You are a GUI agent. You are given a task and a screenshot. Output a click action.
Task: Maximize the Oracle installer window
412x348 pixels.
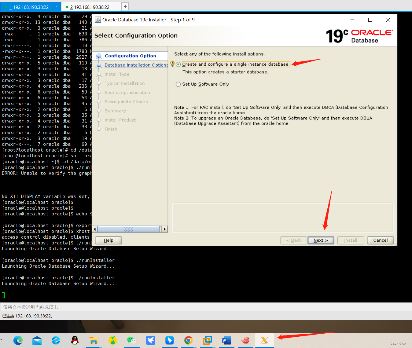tap(370, 20)
